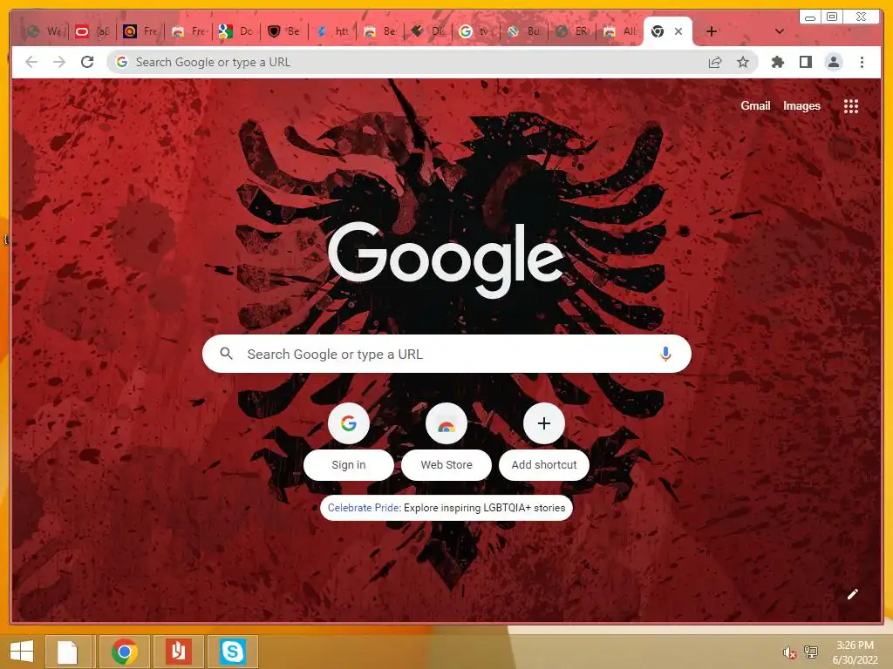The height and width of the screenshot is (669, 893).
Task: Open the network status tray icon
Action: point(810,652)
